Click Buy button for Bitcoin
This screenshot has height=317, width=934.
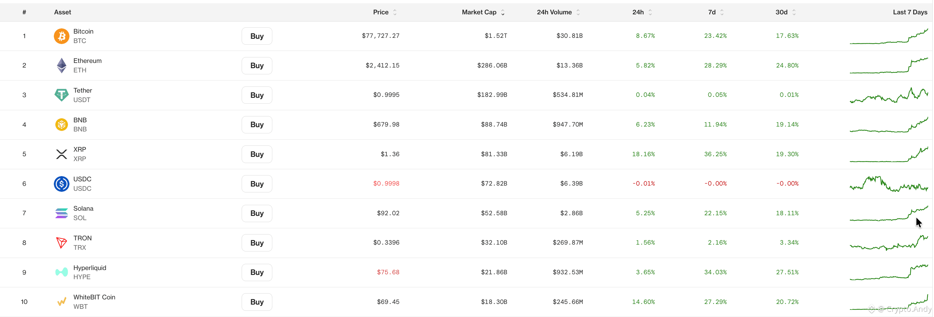[x=257, y=36]
